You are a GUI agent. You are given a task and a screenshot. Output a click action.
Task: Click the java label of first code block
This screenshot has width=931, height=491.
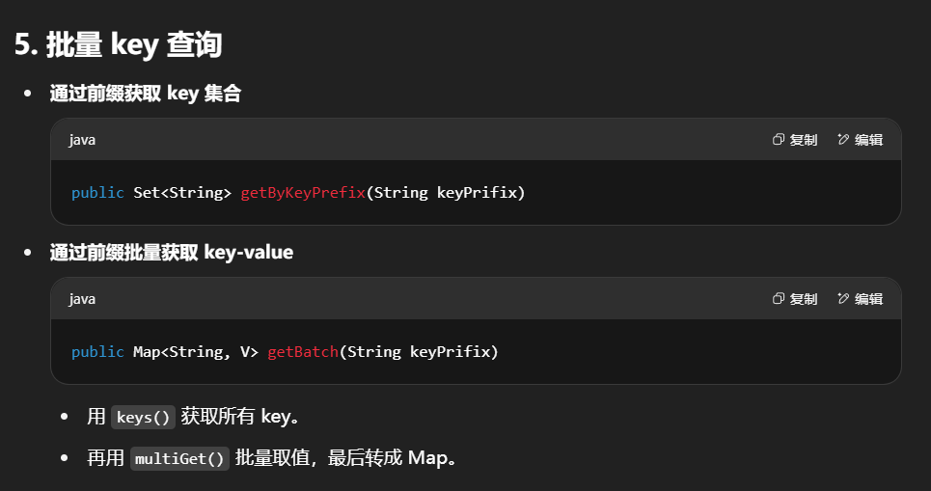coord(82,140)
